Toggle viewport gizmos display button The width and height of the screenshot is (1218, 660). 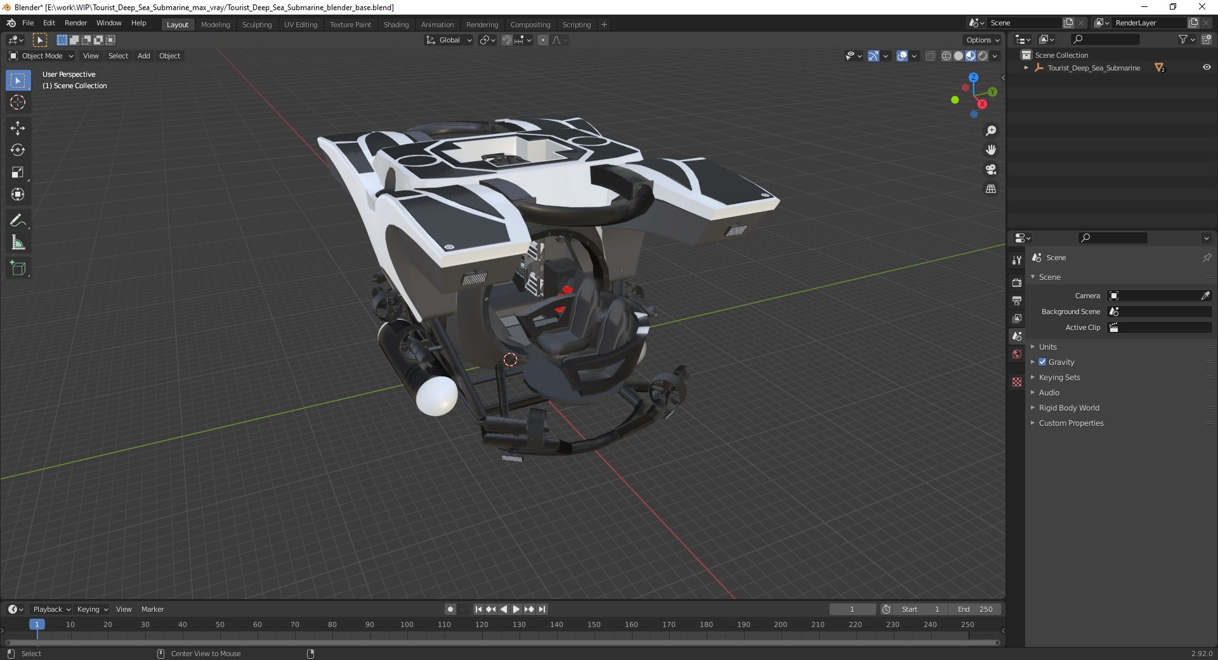(874, 56)
